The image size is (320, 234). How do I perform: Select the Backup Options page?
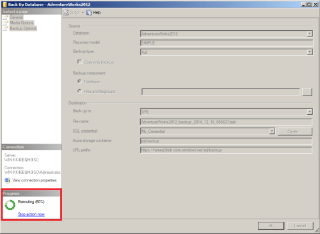[x=23, y=28]
